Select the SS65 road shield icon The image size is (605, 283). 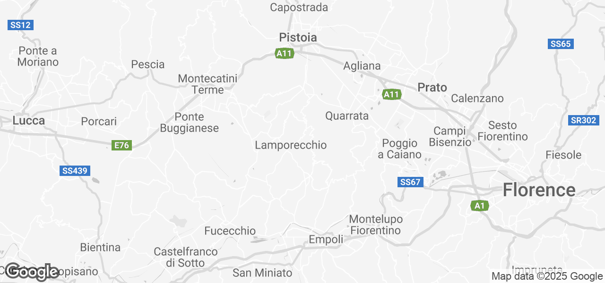click(561, 44)
